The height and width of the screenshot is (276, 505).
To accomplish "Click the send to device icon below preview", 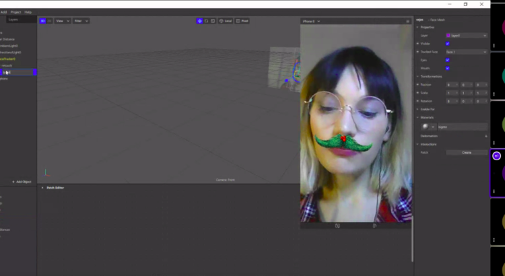I will pos(374,226).
